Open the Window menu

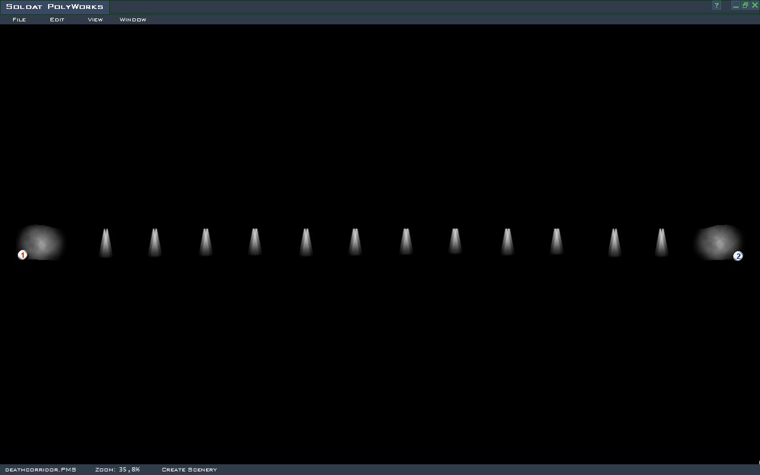coord(132,20)
